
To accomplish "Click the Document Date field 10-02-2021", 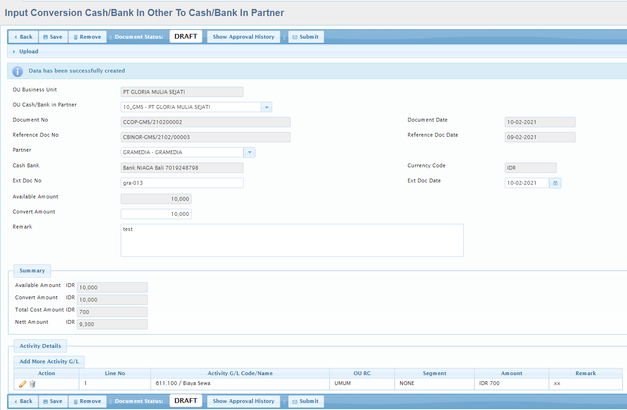I will click(x=540, y=122).
